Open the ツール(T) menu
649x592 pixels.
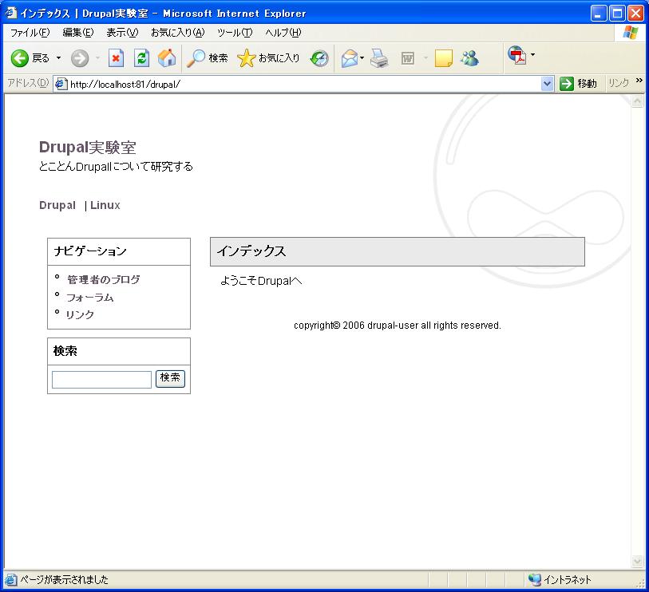point(235,33)
